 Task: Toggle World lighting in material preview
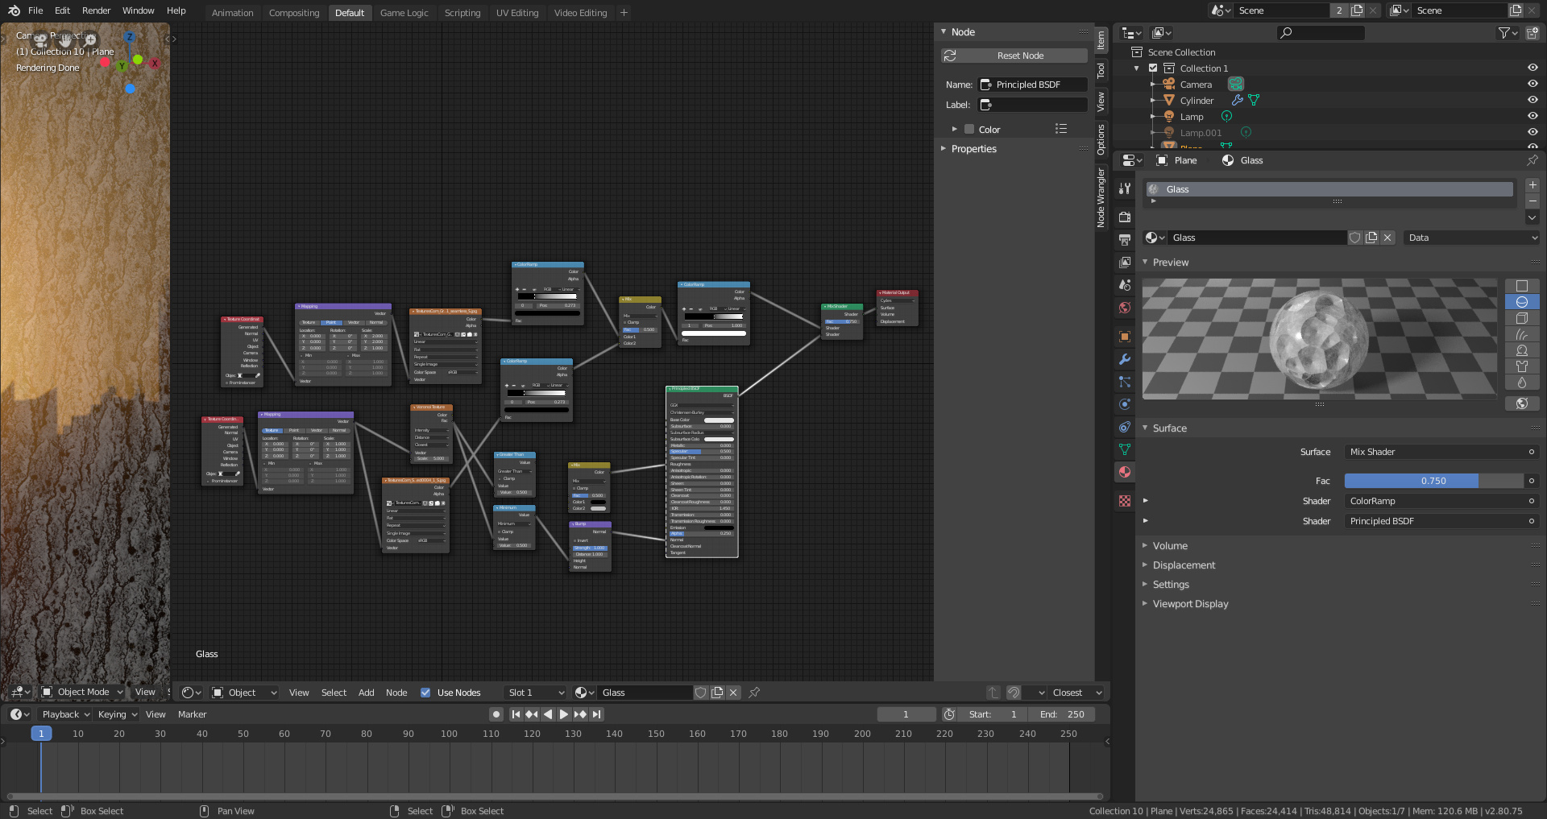1522,403
